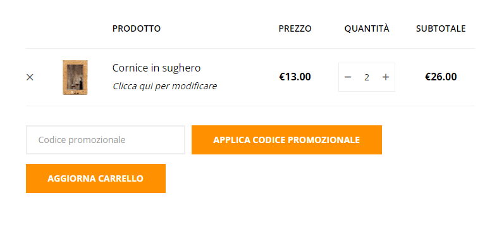Click the €26.00 subtotal amount
The image size is (492, 231).
tap(441, 77)
